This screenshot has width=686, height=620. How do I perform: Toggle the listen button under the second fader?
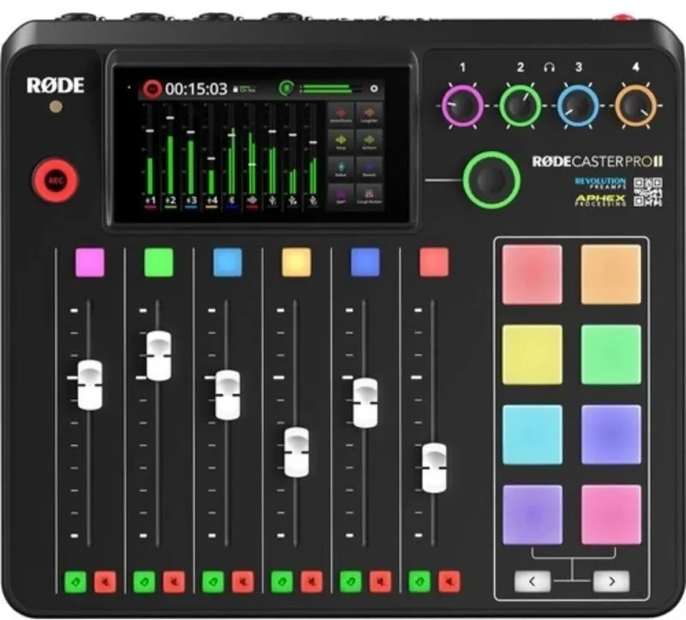(144, 581)
